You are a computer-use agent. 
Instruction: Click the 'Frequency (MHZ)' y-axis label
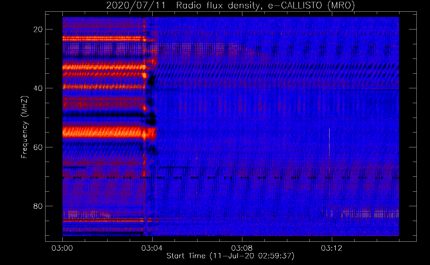pyautogui.click(x=24, y=127)
